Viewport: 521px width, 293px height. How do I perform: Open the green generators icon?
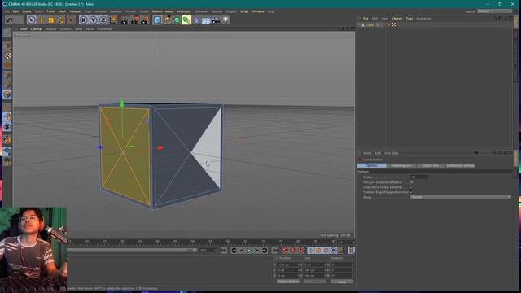point(177,20)
